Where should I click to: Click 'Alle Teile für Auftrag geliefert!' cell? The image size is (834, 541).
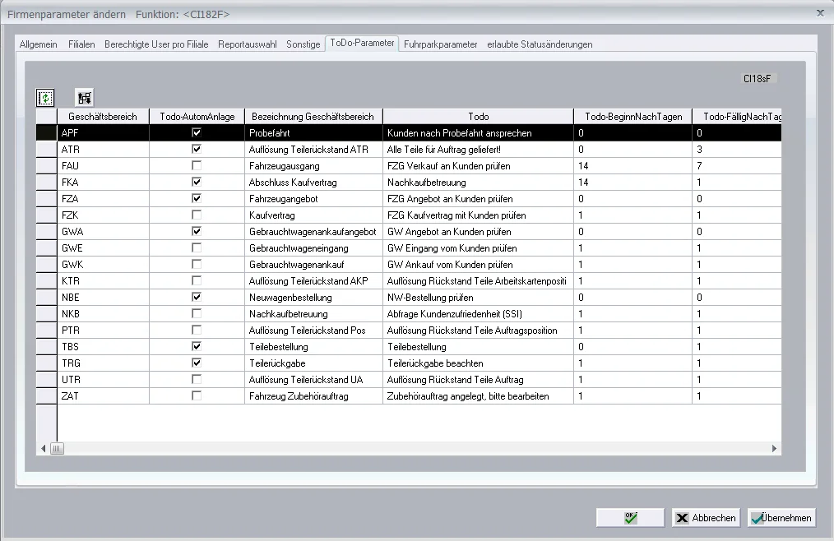tap(478, 150)
